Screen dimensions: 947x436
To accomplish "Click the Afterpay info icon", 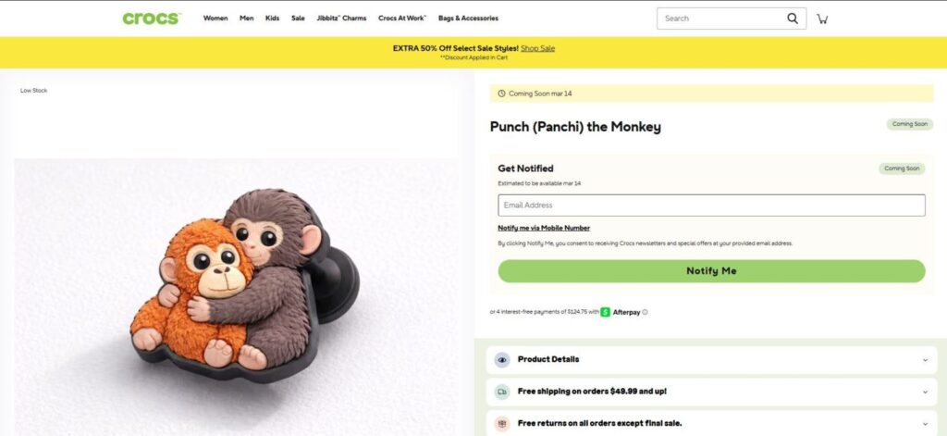I will coord(645,312).
